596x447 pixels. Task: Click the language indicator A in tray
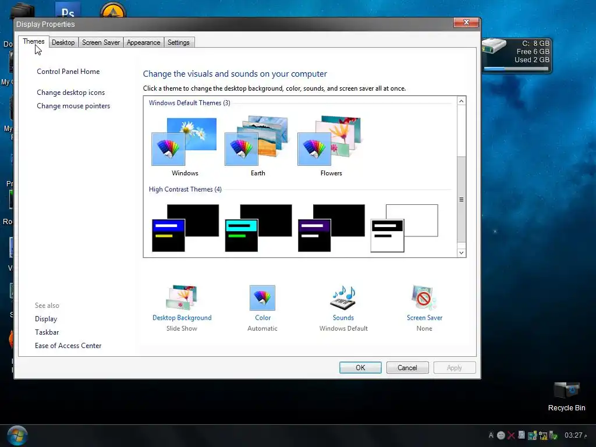tap(491, 435)
